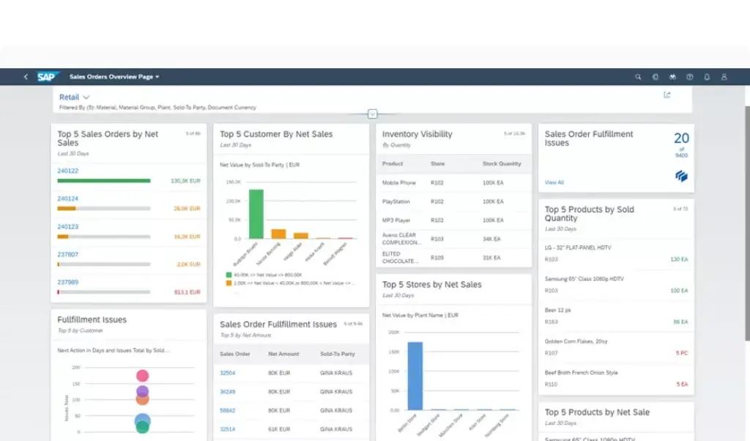This screenshot has height=441, width=750.
Task: Click the tall green bar in Customer chart
Action: (x=256, y=214)
